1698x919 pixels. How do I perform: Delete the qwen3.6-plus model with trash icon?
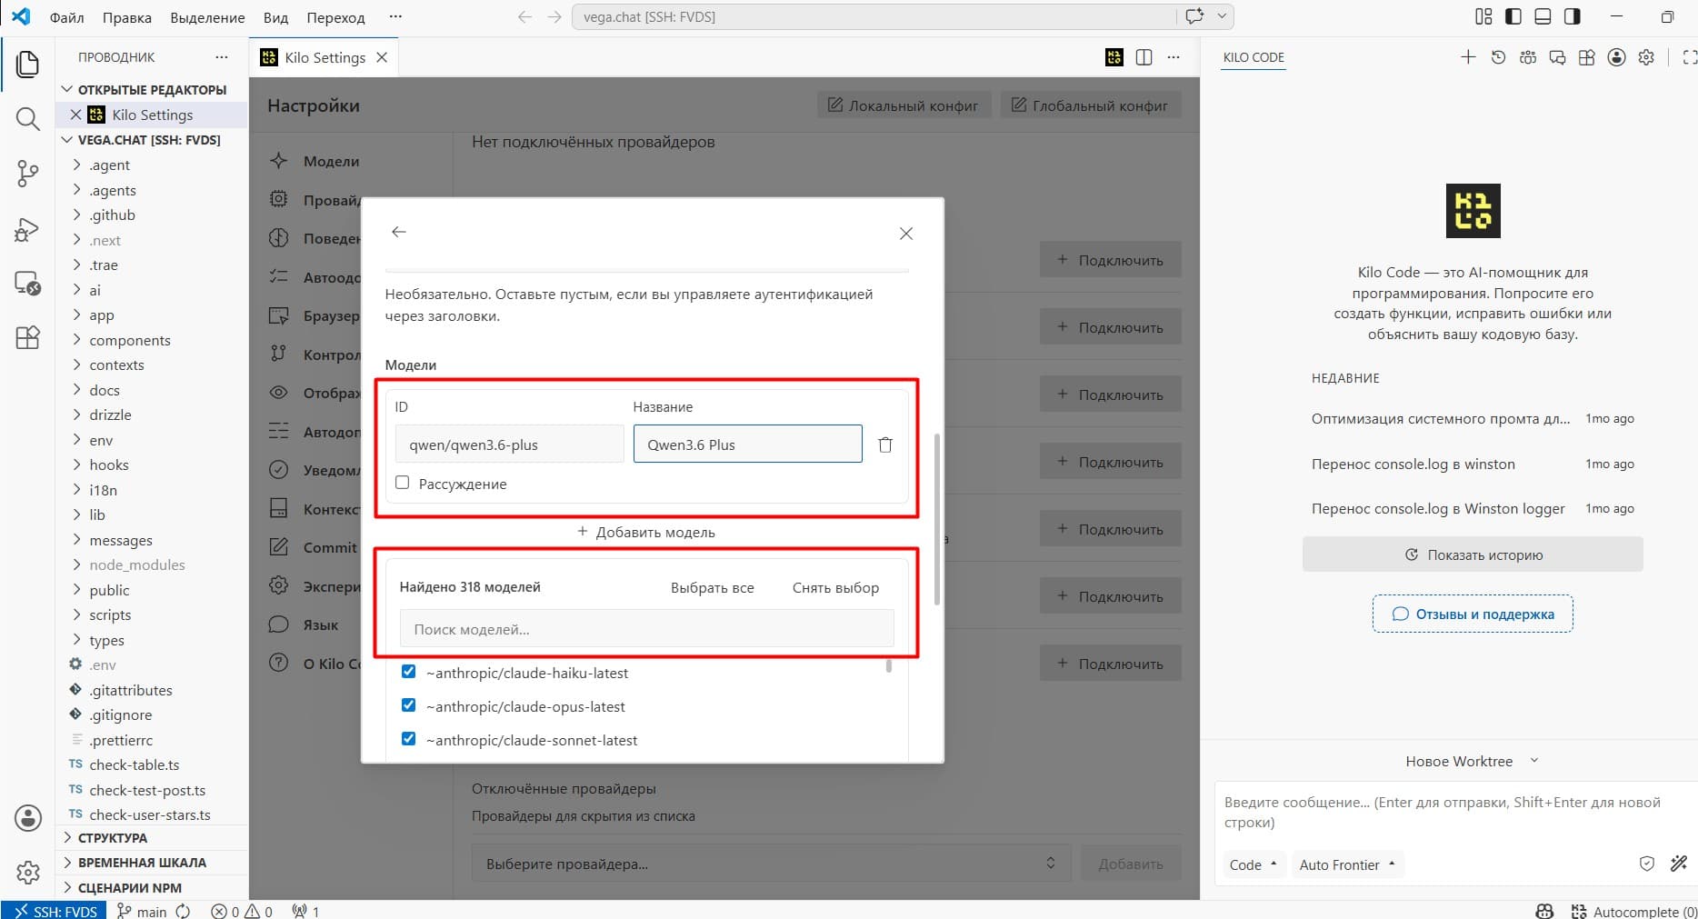[x=885, y=445]
